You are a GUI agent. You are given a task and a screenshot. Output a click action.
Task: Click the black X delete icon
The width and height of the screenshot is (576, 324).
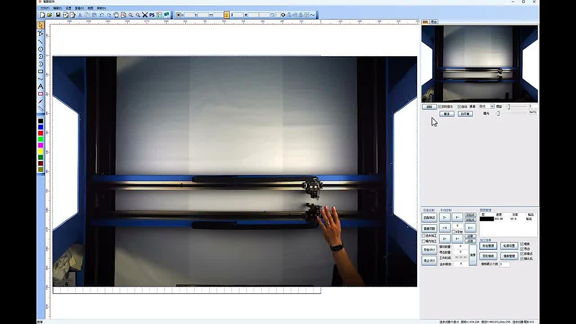pos(145,15)
